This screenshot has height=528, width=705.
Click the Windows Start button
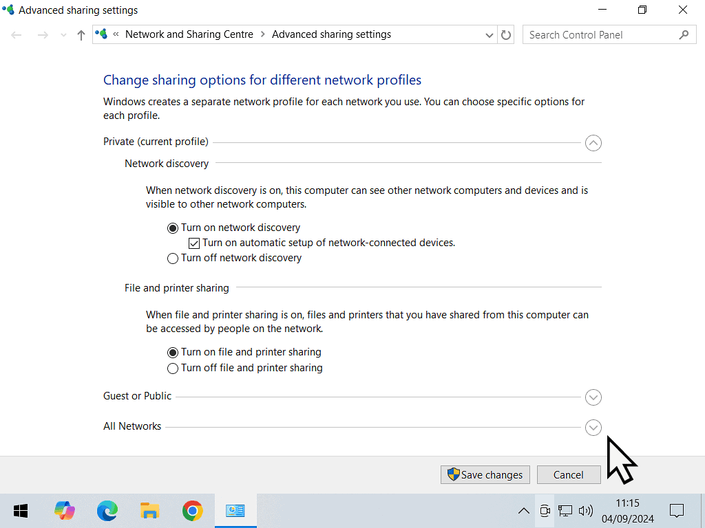pos(21,511)
